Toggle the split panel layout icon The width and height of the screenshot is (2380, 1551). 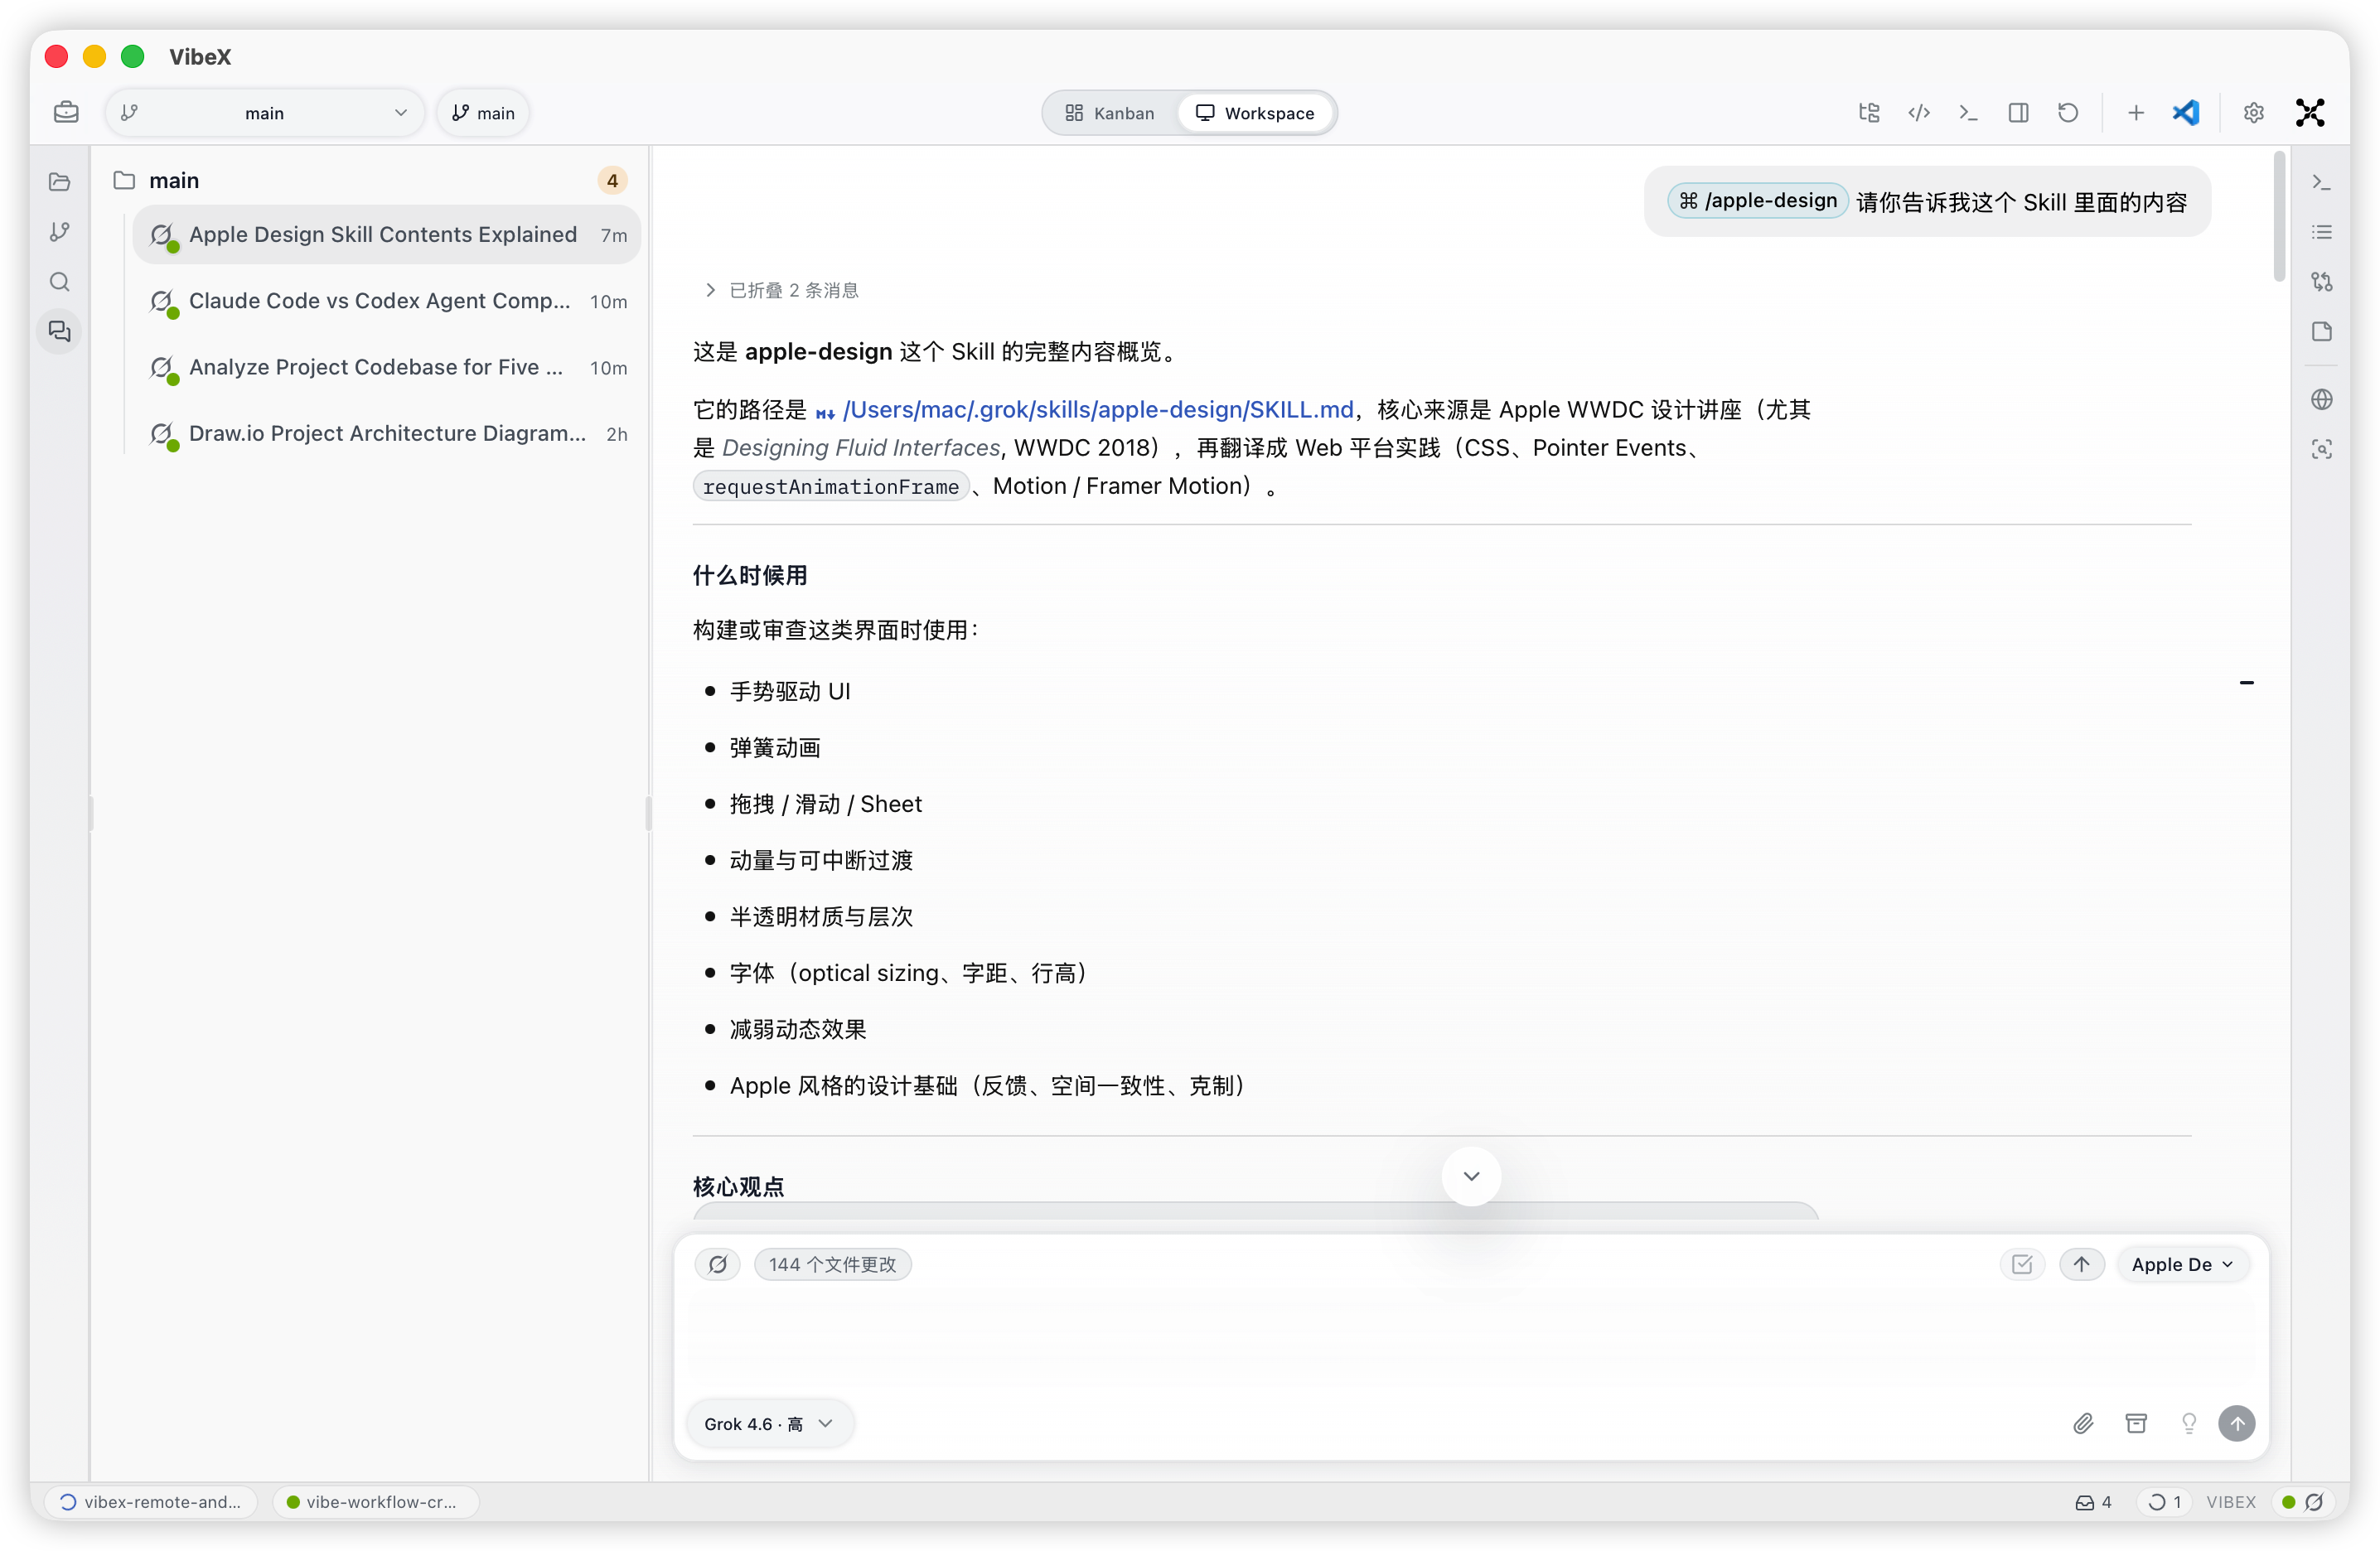(2018, 112)
